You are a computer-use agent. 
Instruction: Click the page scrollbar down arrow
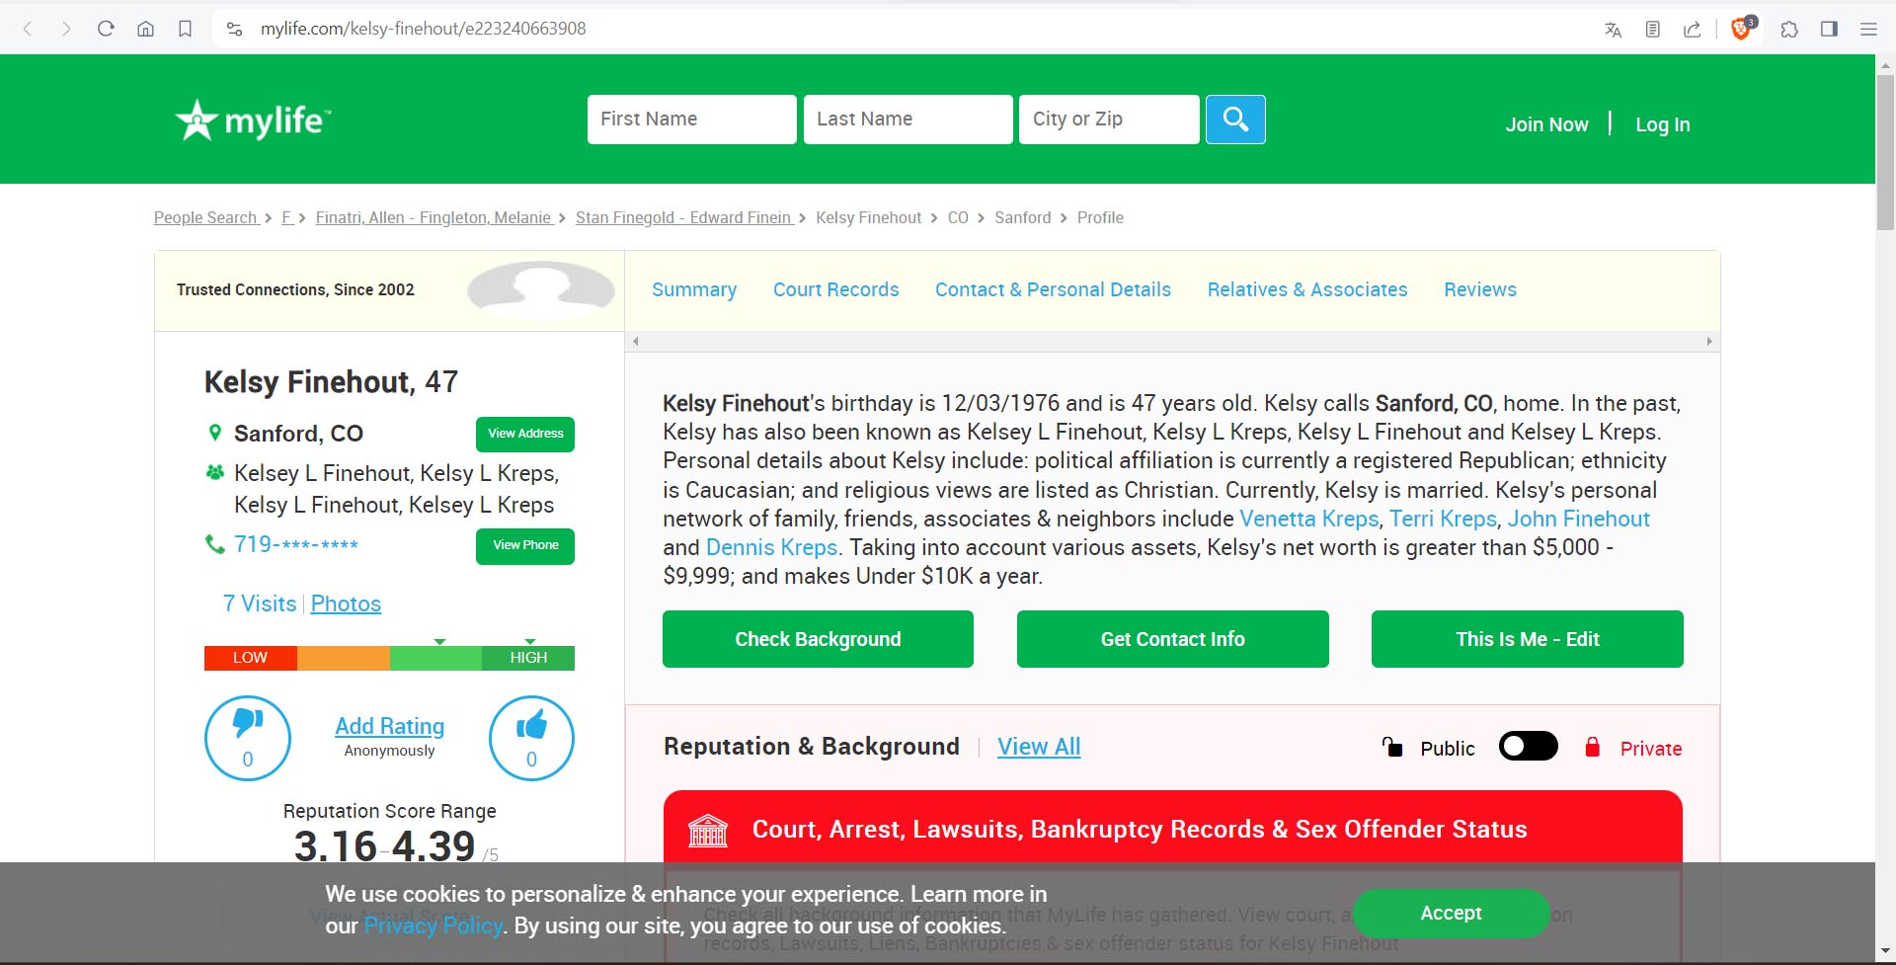[1885, 952]
